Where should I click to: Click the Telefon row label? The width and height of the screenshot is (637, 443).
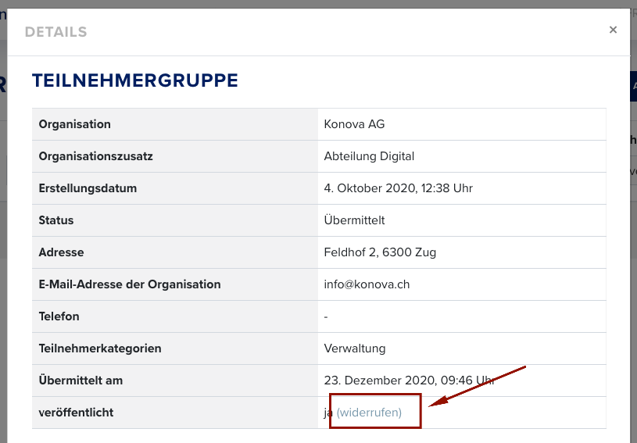tap(59, 316)
